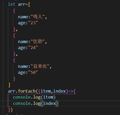
Task: Click 'console' in the console.log(item) line
Action: [22, 97]
